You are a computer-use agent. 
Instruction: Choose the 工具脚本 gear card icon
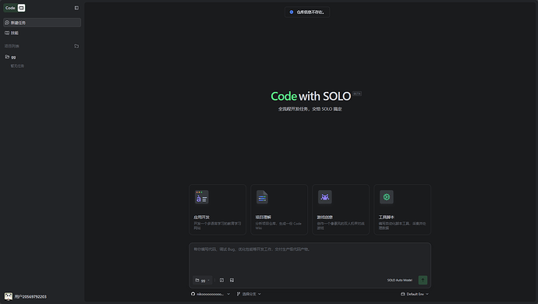[x=386, y=197]
